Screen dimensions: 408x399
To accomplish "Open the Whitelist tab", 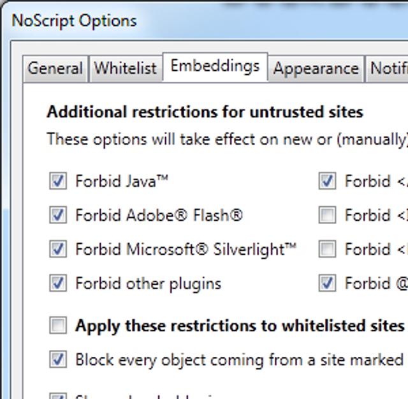I will point(126,68).
